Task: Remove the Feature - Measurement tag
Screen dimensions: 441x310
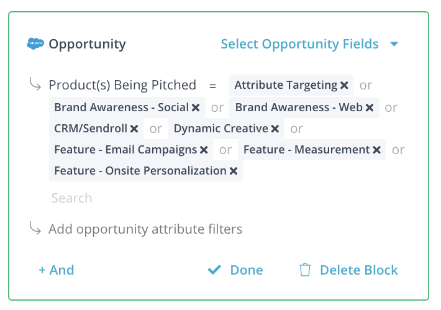Action: (x=376, y=150)
